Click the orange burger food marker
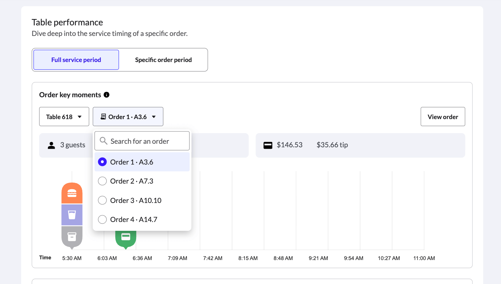Viewport: 501px width, 284px height. [x=72, y=193]
